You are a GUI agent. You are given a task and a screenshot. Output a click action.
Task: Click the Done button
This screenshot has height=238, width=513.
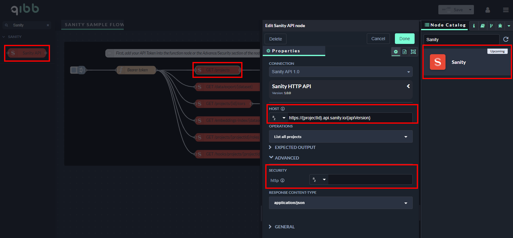click(404, 39)
